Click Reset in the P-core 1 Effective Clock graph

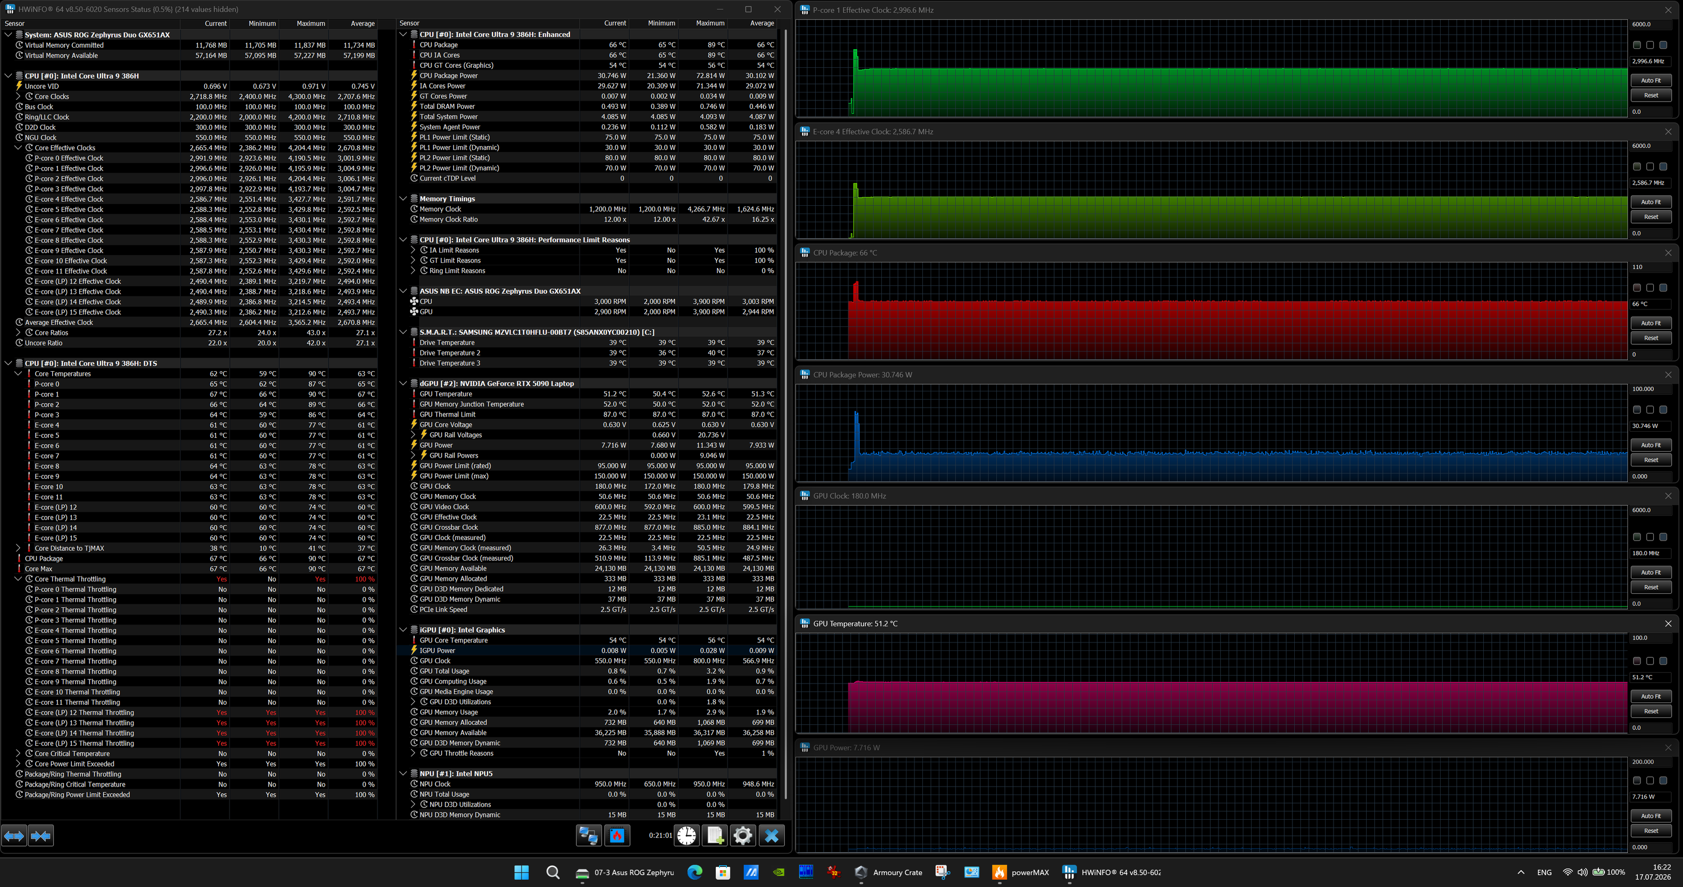(1650, 95)
